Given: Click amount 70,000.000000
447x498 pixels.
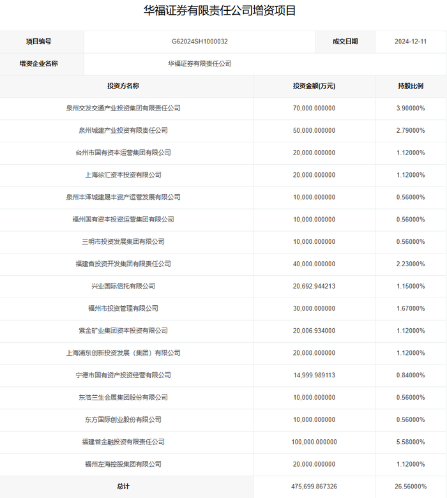Looking at the screenshot, I should pyautogui.click(x=314, y=109).
